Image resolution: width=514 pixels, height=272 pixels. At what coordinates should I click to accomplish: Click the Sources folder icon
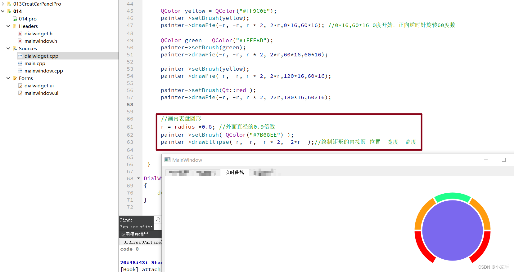point(15,49)
